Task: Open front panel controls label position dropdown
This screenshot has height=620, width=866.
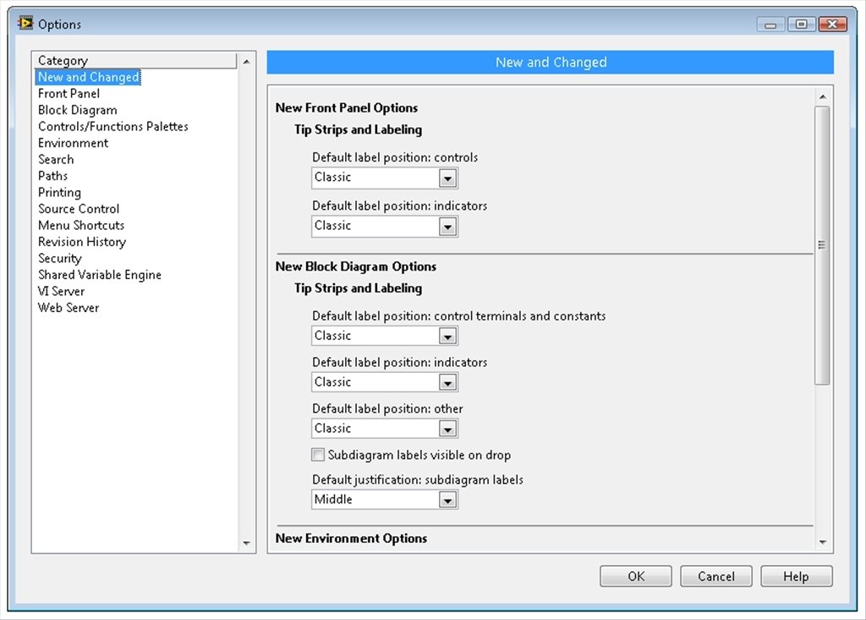Action: tap(385, 178)
